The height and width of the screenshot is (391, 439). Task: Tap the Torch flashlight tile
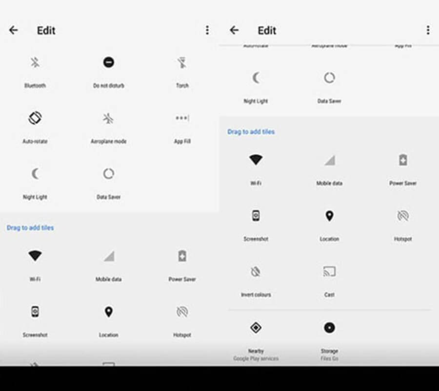182,63
